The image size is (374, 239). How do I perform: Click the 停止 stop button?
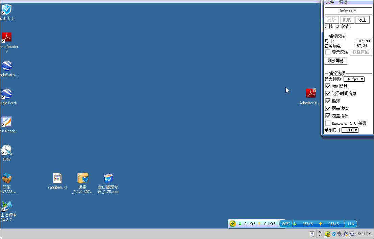pyautogui.click(x=362, y=20)
